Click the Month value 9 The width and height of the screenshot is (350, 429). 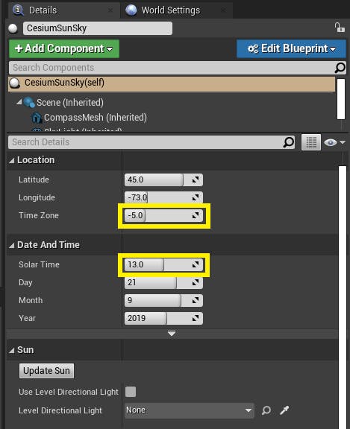[130, 300]
